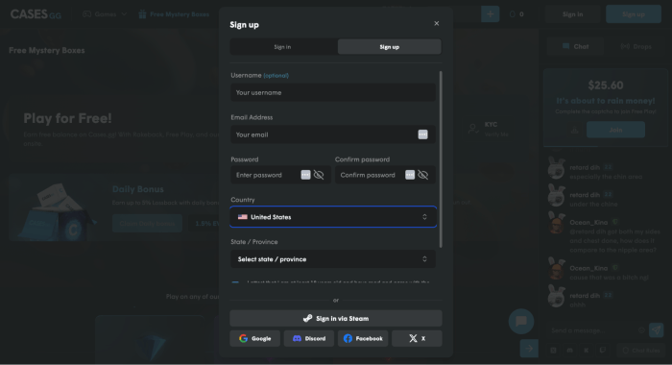Click the plus deposit button in header
The height and width of the screenshot is (365, 672).
pyautogui.click(x=490, y=14)
